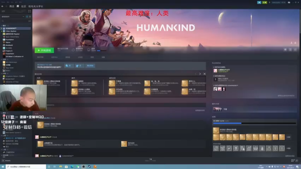Click the library search field
This screenshot has height=169, width=301.
point(14,21)
